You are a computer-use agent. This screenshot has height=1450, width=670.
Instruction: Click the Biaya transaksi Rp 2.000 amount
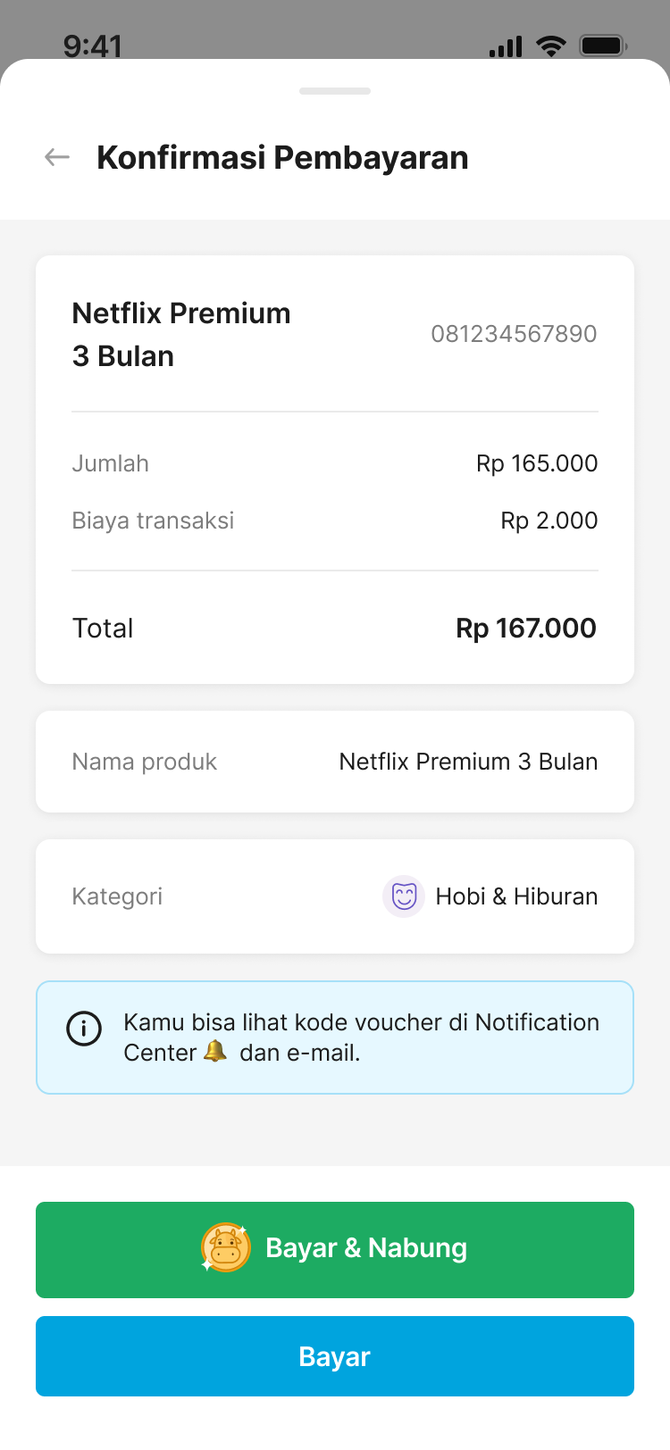pyautogui.click(x=549, y=521)
